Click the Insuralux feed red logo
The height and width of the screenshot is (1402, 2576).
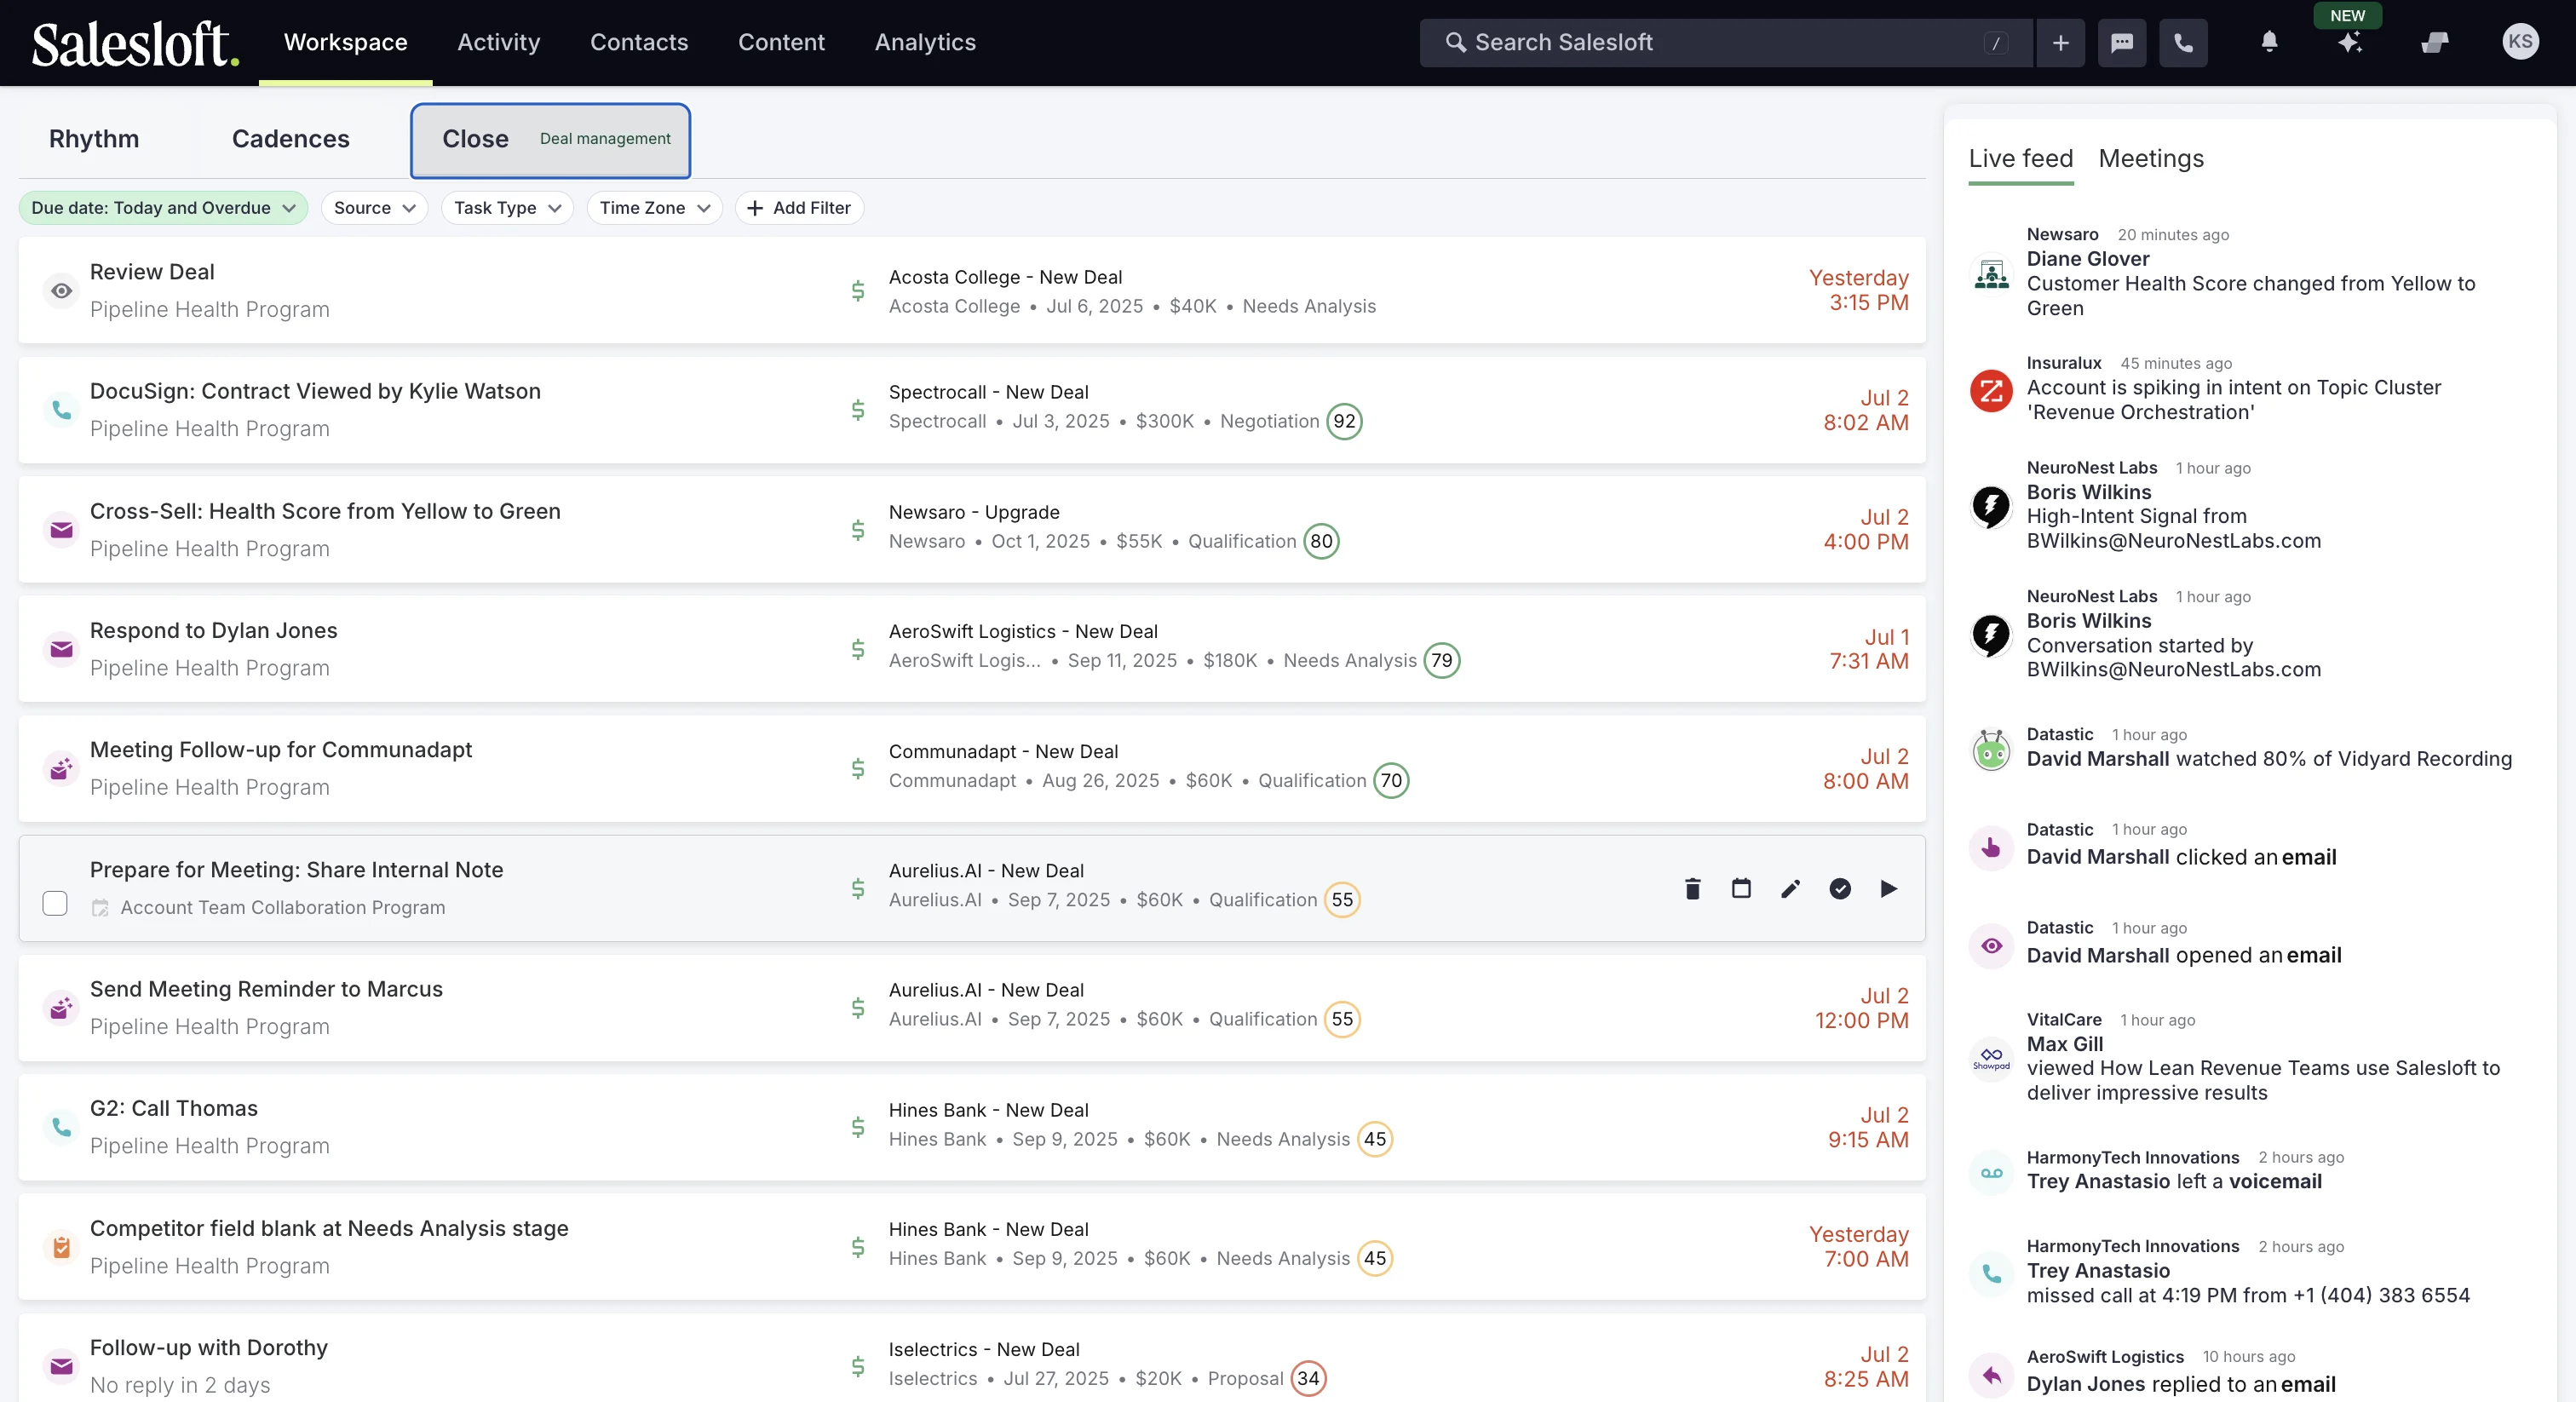tap(1991, 390)
